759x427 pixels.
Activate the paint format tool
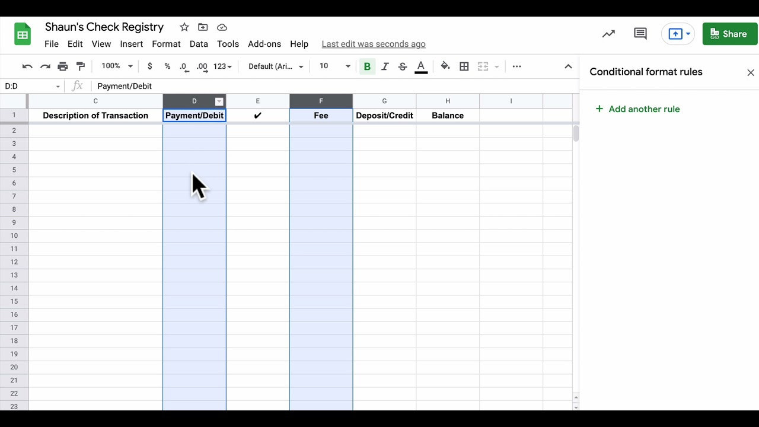tap(81, 66)
